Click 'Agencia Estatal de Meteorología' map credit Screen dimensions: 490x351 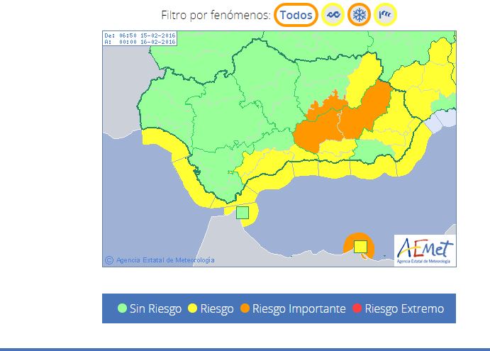[165, 260]
